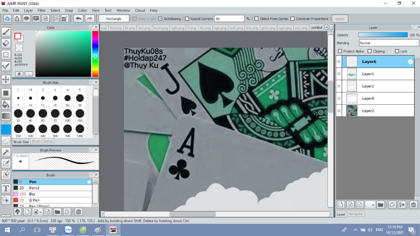Click the Undo arrow button
Viewport: 420px width, 236px height.
[78, 19]
